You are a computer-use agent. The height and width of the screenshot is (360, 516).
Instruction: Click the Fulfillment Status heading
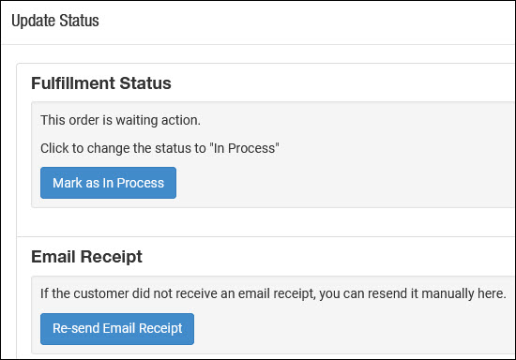(101, 83)
